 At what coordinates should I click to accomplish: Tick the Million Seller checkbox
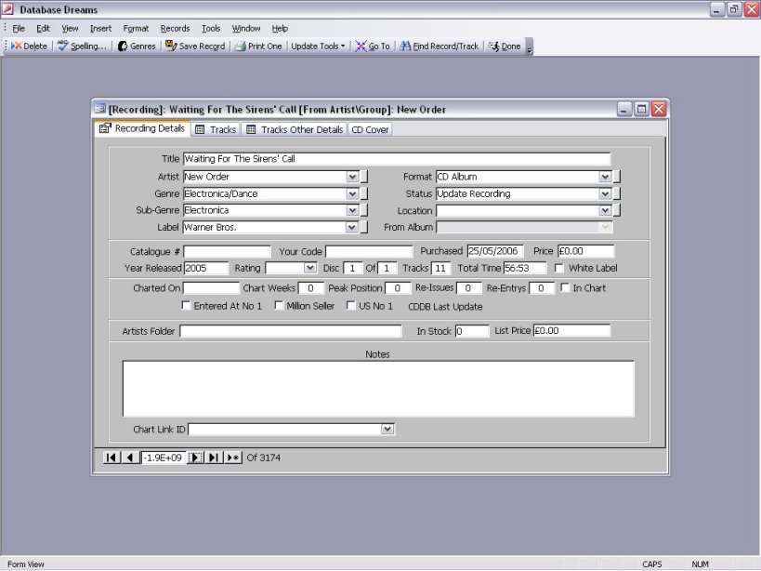tap(279, 306)
